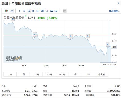
Task: Choose the 6个月 range tab
Action: click(x=62, y=74)
